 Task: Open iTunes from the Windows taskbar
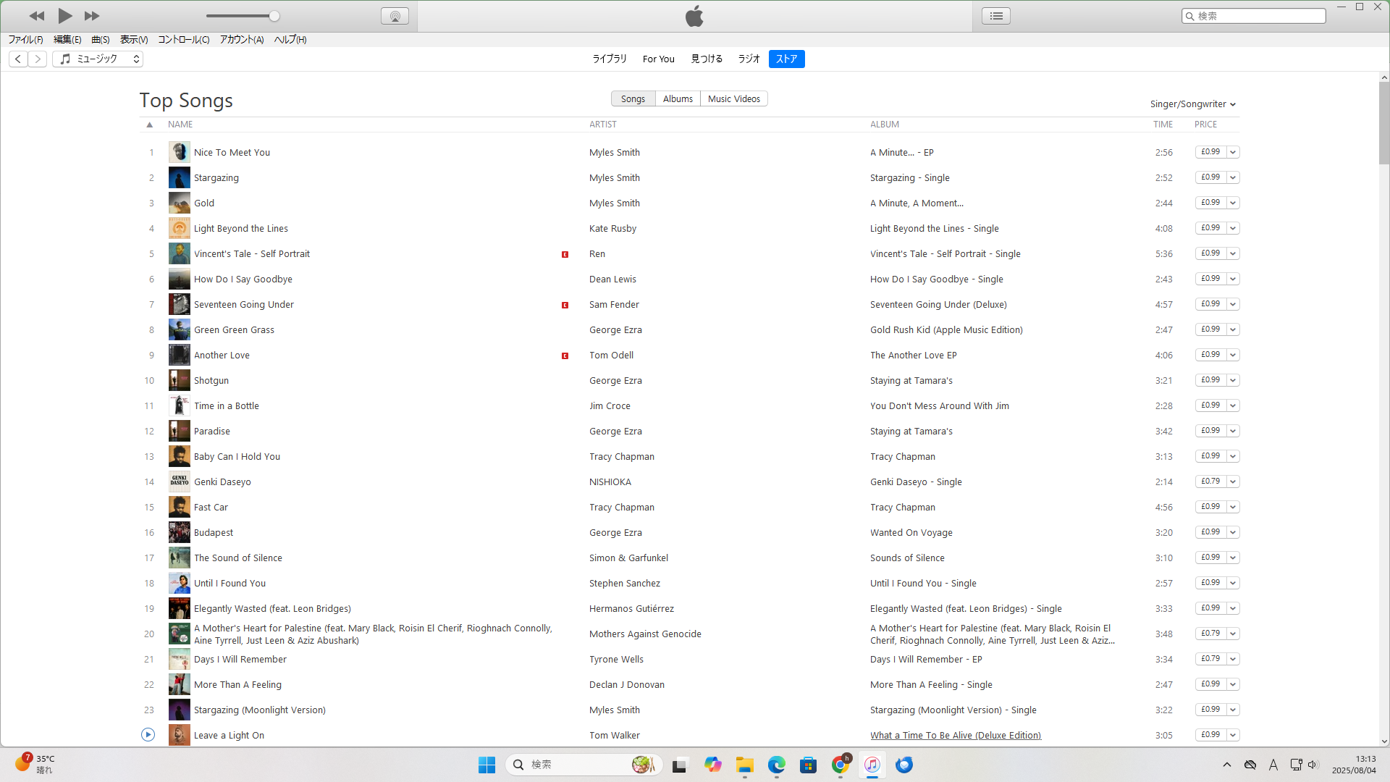pyautogui.click(x=872, y=765)
